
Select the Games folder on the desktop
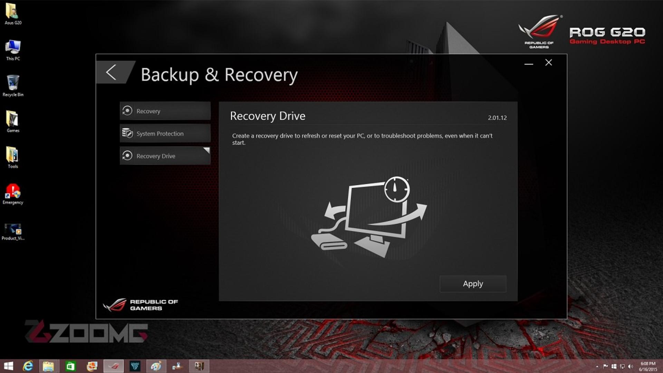pos(13,122)
